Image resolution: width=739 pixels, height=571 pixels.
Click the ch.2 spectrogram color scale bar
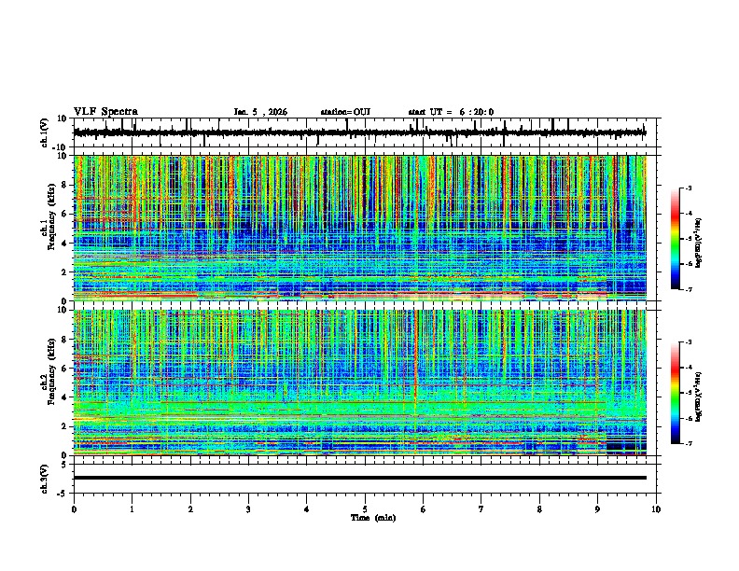point(675,393)
